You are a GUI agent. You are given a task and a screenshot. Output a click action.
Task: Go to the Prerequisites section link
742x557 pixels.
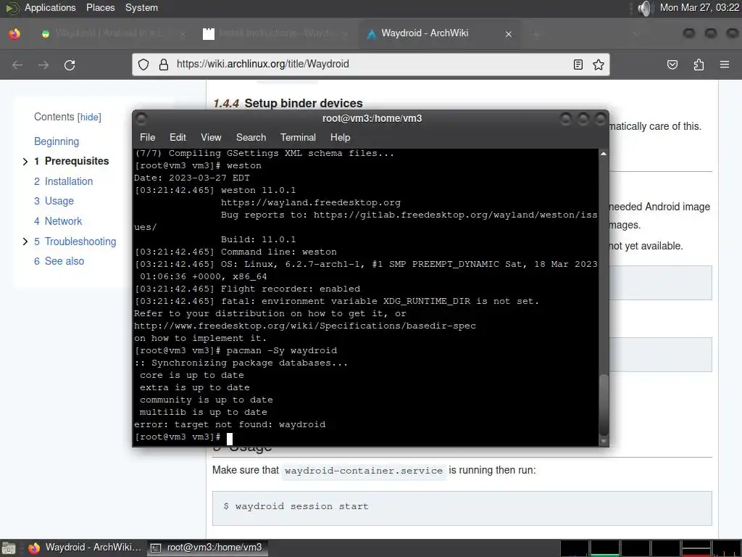72,161
